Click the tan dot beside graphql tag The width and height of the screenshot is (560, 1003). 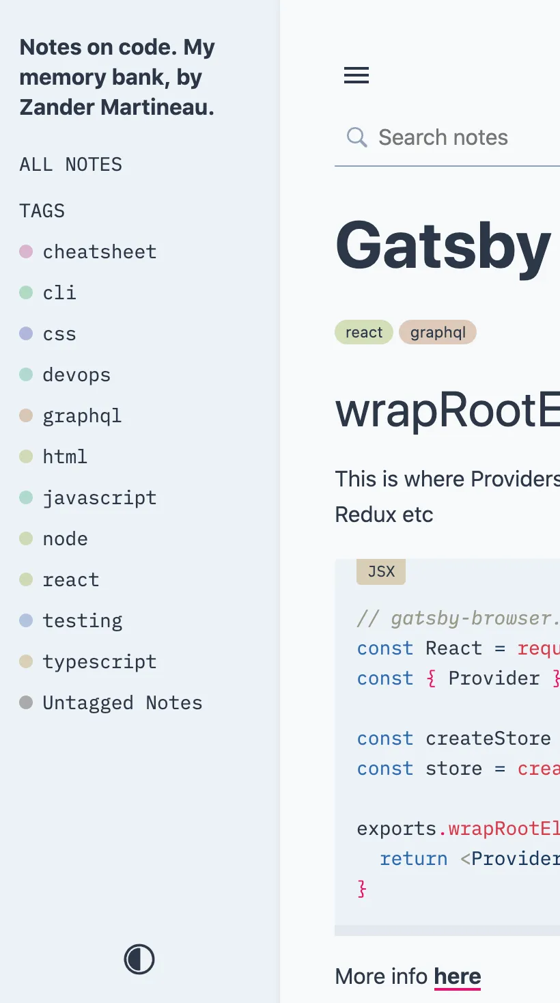point(25,415)
